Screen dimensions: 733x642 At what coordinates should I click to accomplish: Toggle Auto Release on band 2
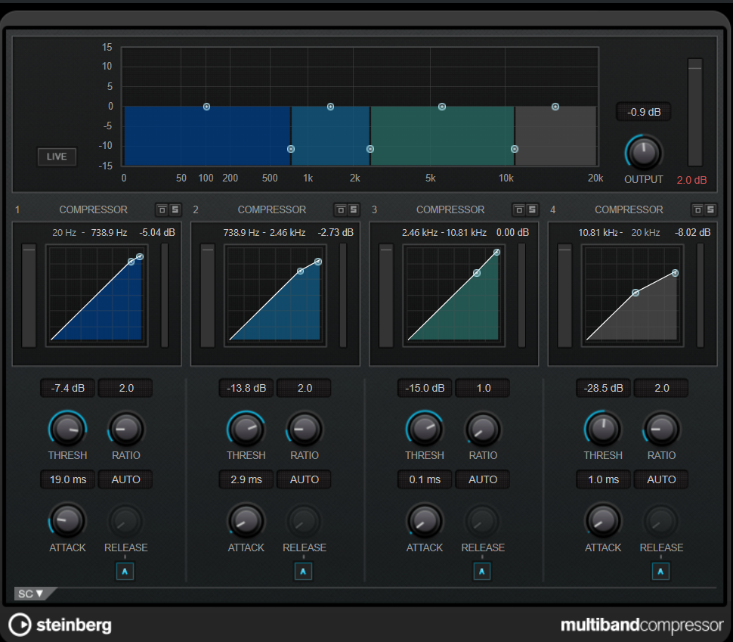(304, 572)
